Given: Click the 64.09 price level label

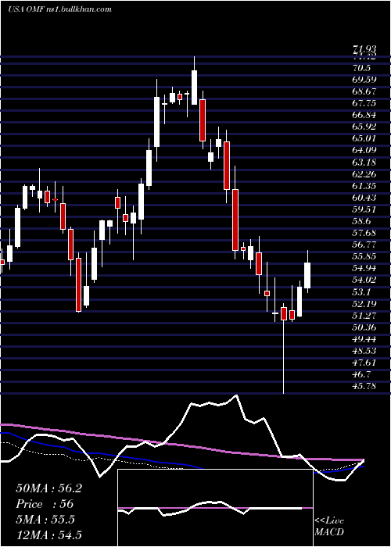Looking at the screenshot, I should point(364,150).
